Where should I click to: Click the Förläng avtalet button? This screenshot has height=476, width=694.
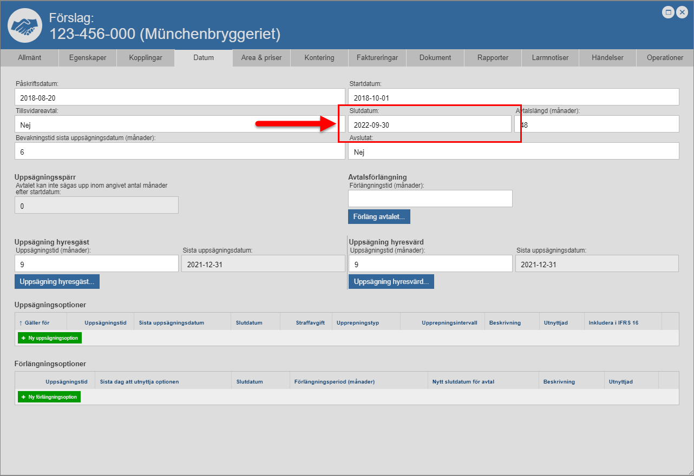pyautogui.click(x=379, y=216)
